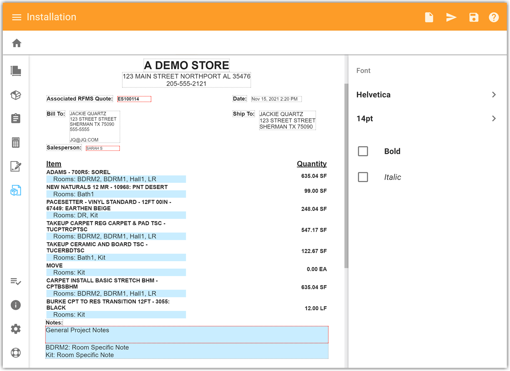Click BDRM2: Room Specific Note
510x371 pixels.
point(87,348)
